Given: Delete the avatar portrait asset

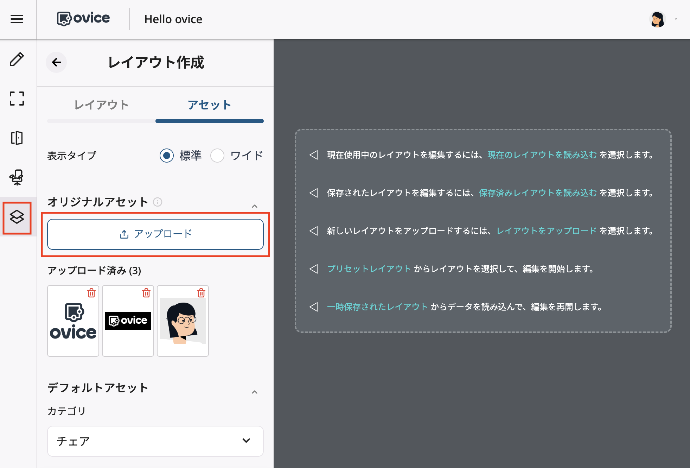Looking at the screenshot, I should (x=201, y=293).
